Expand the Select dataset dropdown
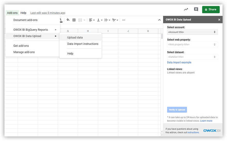 192,57
